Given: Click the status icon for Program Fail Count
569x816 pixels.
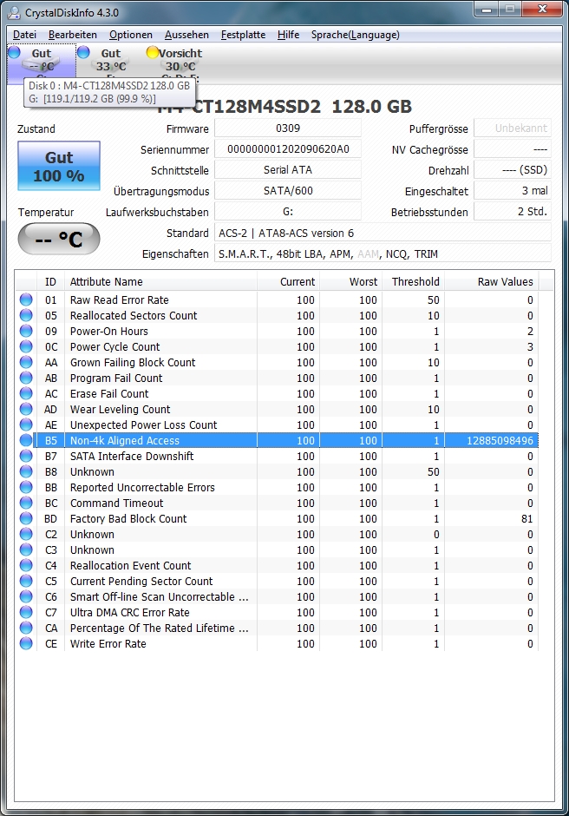Looking at the screenshot, I should (x=26, y=378).
